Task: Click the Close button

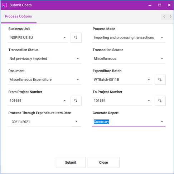Action: [103, 163]
